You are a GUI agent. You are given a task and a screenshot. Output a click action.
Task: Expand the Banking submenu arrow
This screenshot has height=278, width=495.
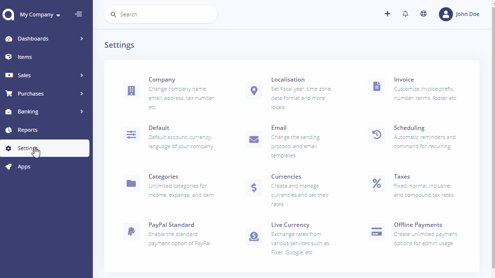(x=82, y=111)
